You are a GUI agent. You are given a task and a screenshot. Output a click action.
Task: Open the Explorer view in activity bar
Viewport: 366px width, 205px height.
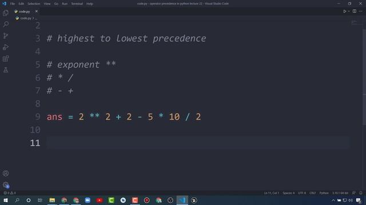6,13
